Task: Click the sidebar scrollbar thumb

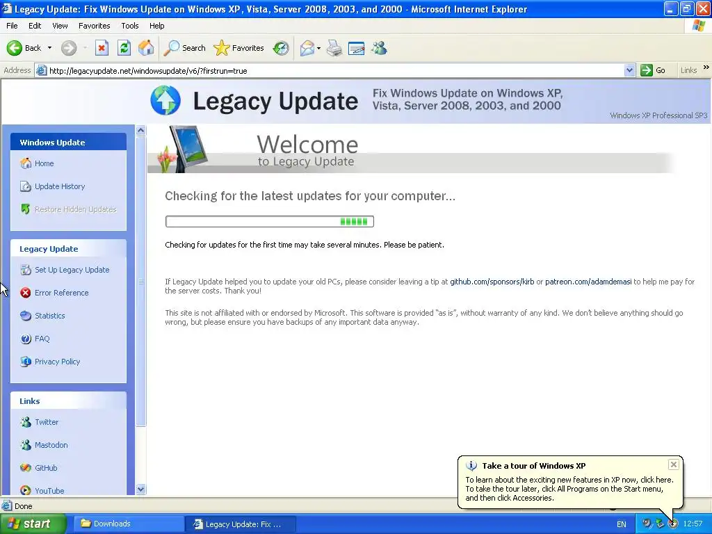Action: coord(140,281)
